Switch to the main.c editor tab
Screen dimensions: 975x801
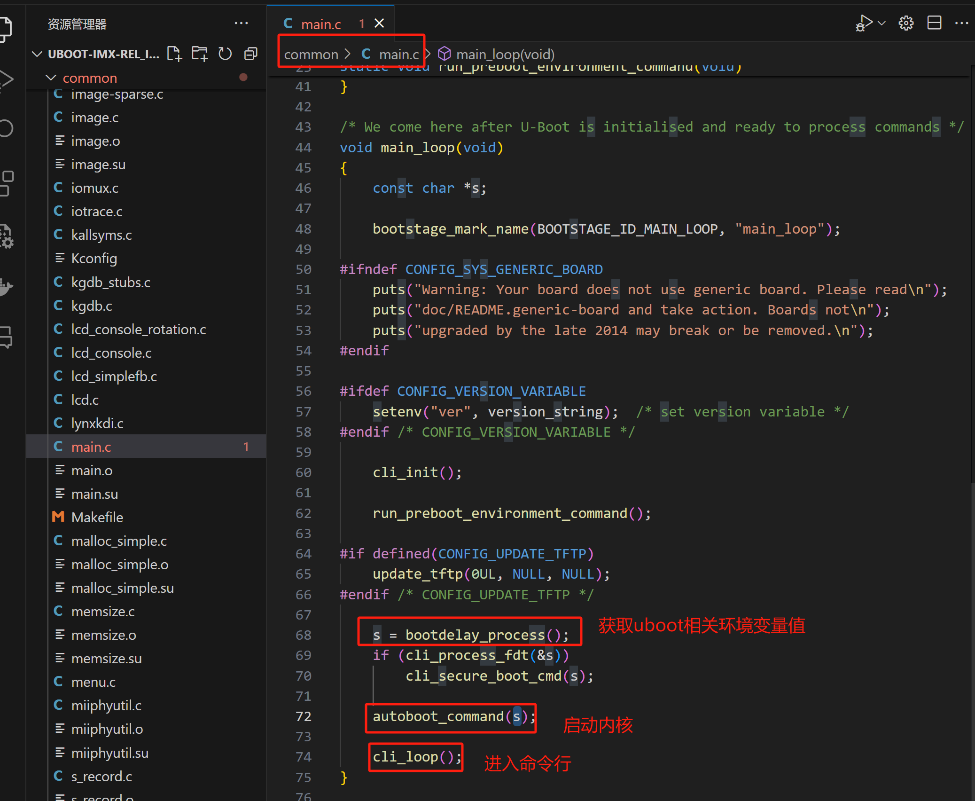[321, 24]
